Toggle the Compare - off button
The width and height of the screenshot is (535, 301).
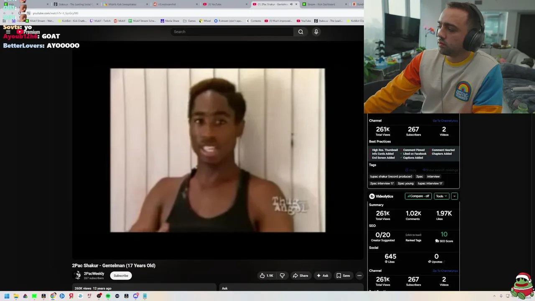tap(418, 196)
